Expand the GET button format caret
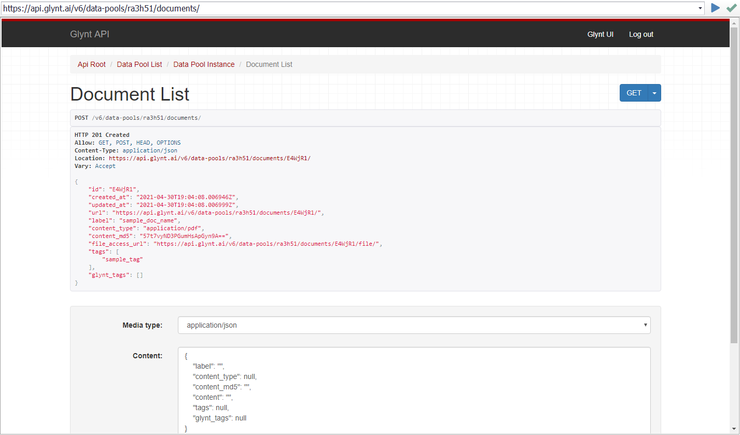This screenshot has height=435, width=740. pos(654,93)
